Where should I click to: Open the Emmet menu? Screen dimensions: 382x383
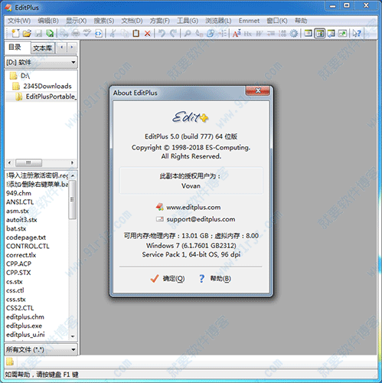249,21
